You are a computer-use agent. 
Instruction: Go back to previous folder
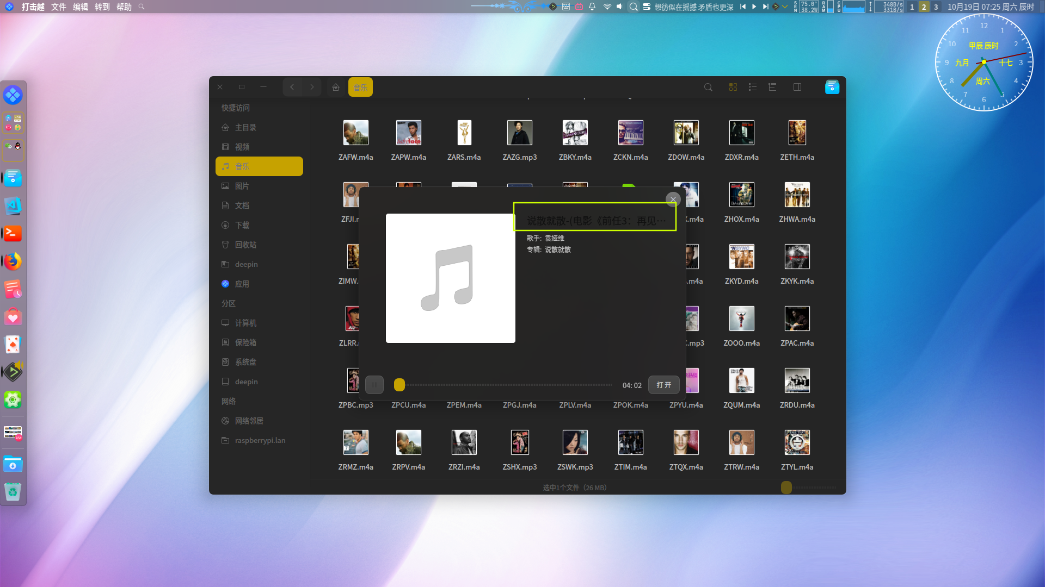click(292, 87)
